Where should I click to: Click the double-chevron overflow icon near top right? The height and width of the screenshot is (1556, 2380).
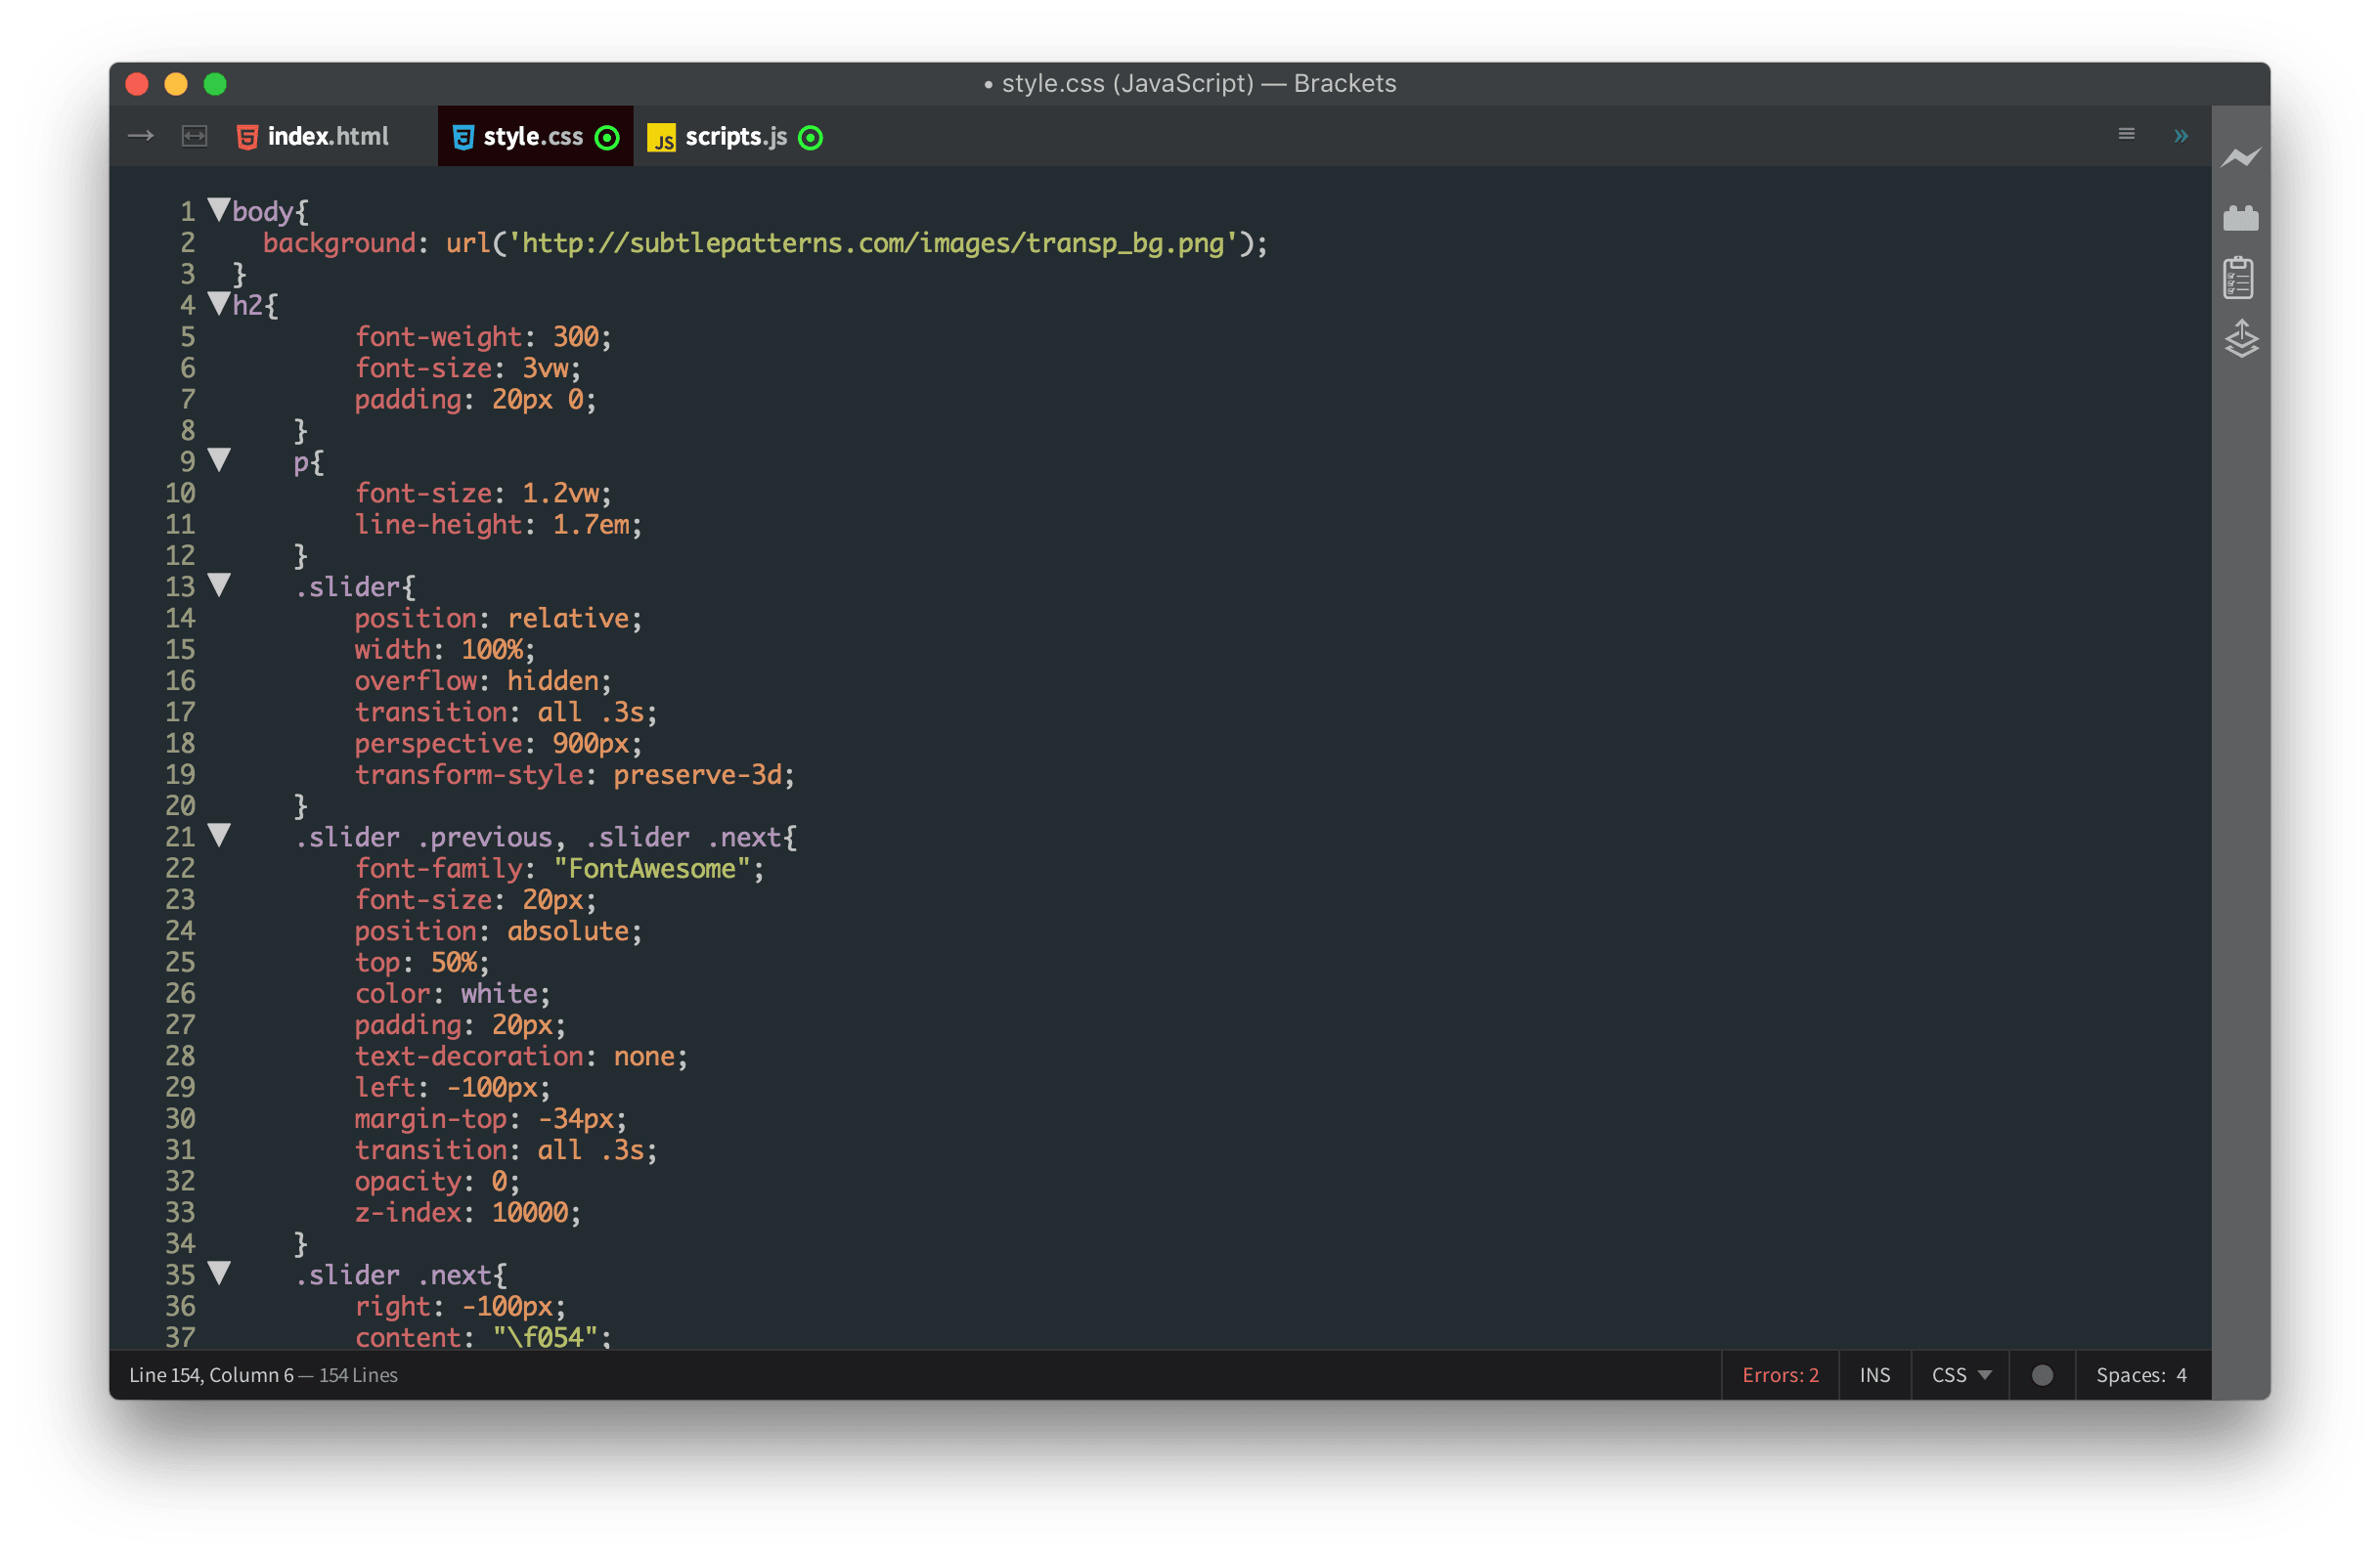point(2181,135)
